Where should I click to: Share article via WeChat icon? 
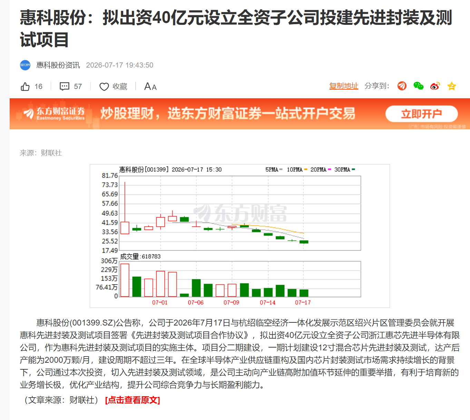click(x=419, y=86)
